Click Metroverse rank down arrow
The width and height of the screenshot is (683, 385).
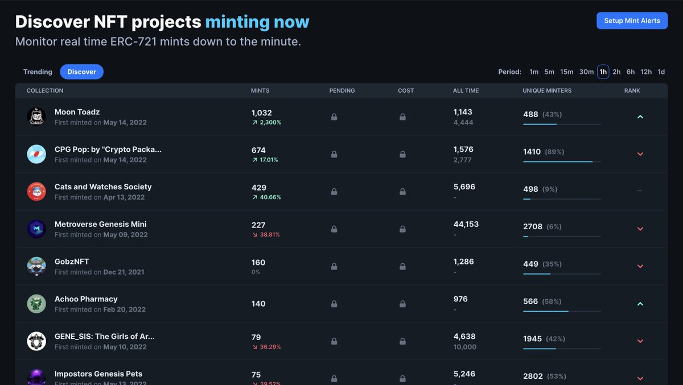(x=640, y=229)
